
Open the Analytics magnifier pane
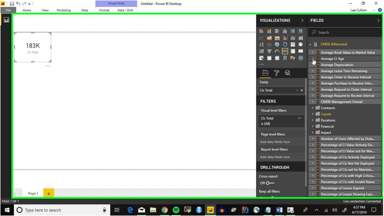point(288,73)
